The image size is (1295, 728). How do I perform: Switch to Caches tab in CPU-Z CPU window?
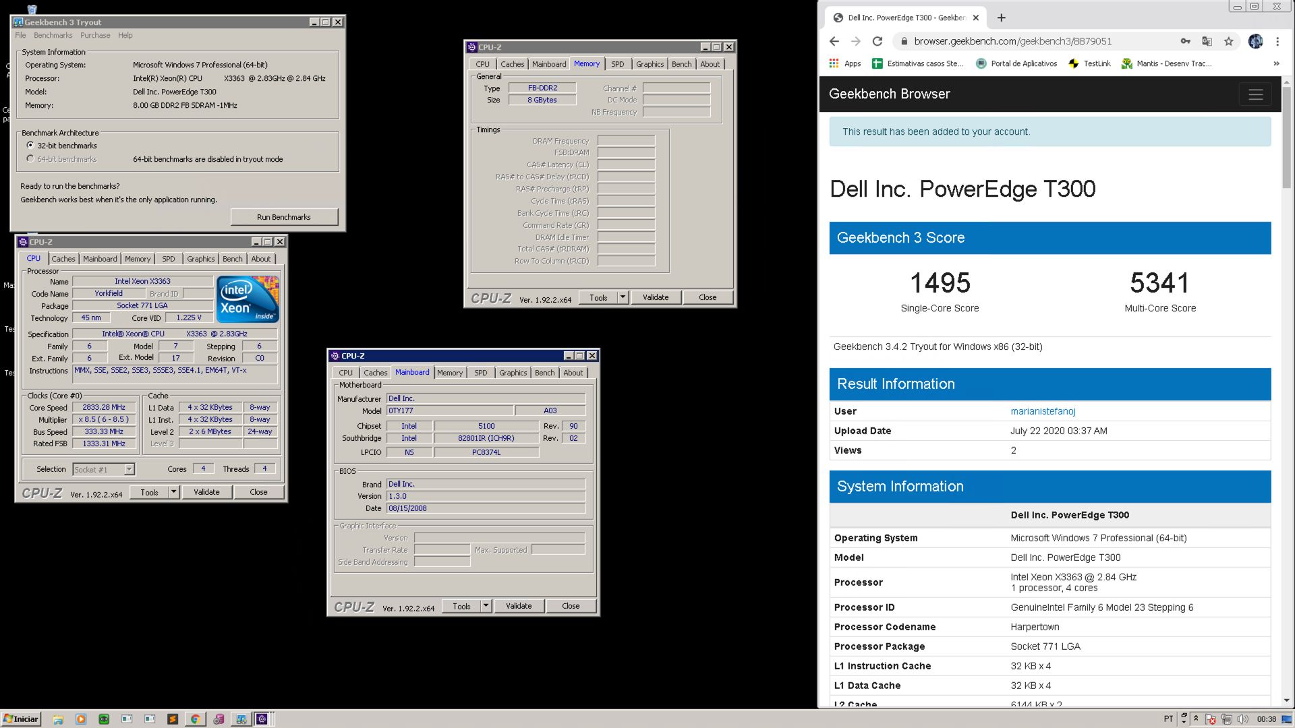click(63, 259)
